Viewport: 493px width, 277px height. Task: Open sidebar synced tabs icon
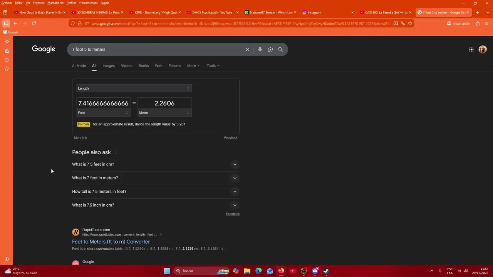pyautogui.click(x=7, y=51)
